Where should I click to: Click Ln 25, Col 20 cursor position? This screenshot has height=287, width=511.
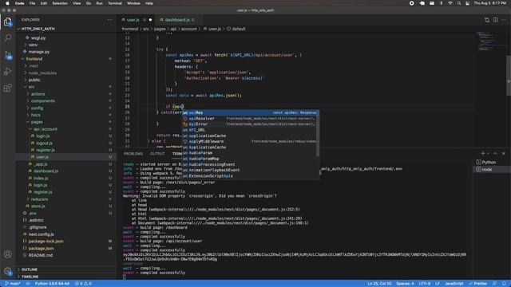379,284
